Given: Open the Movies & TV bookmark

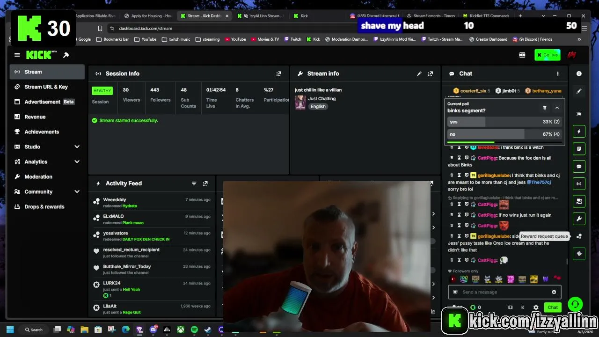Looking at the screenshot, I should pyautogui.click(x=265, y=39).
